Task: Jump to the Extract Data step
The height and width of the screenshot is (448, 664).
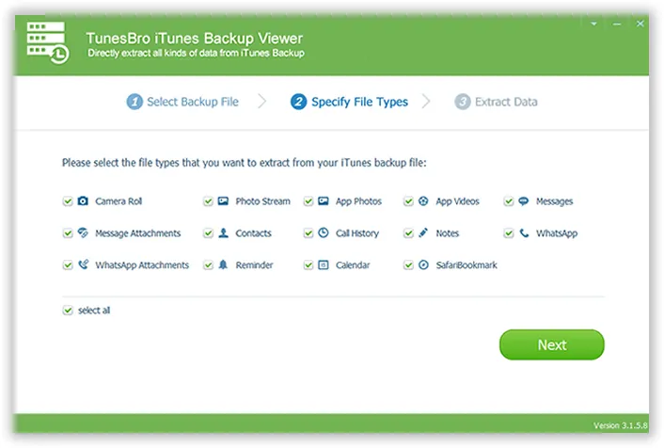Action: (x=496, y=102)
